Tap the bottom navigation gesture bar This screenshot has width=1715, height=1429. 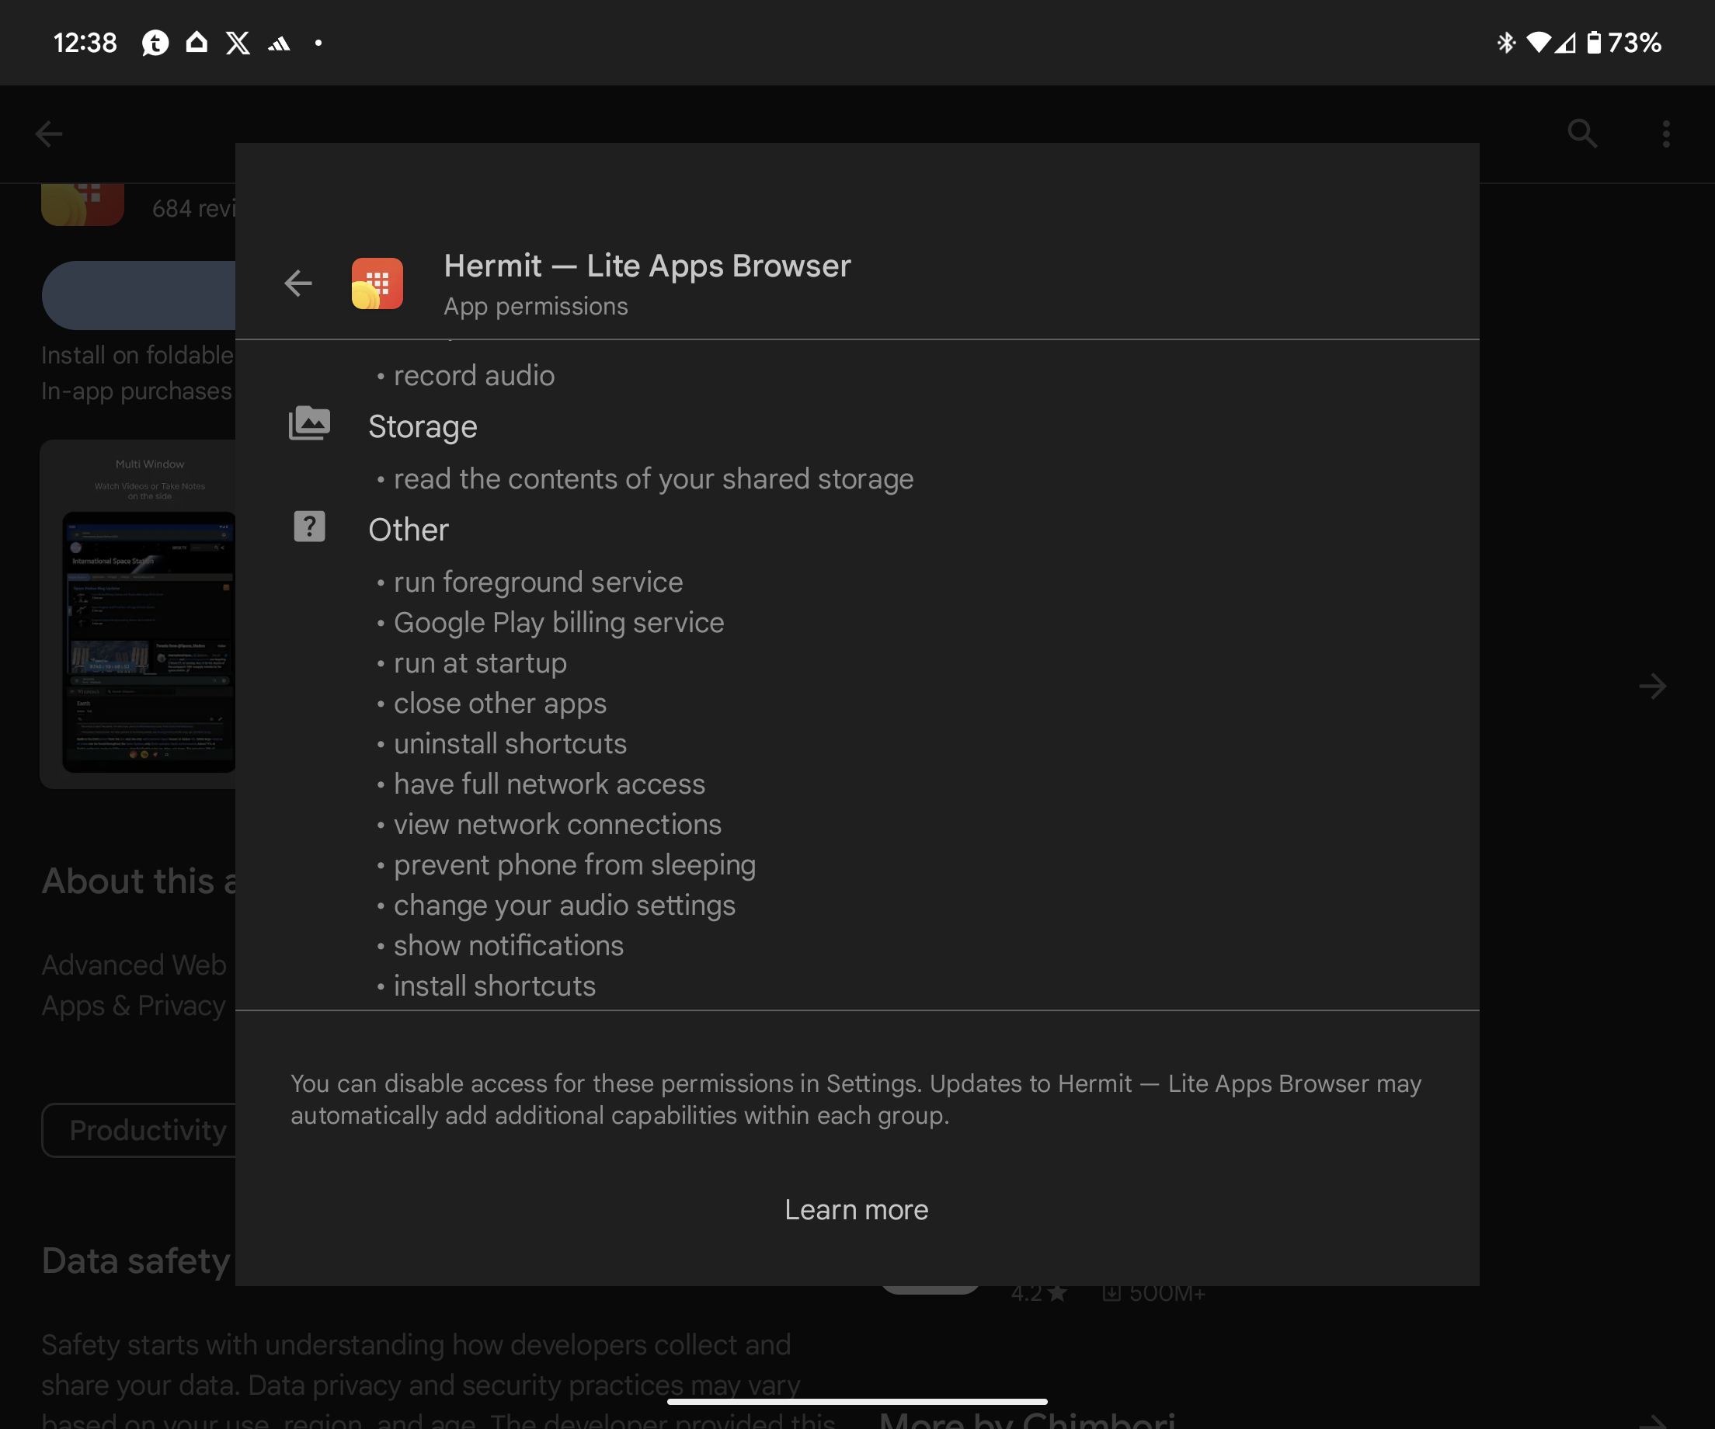tap(857, 1401)
